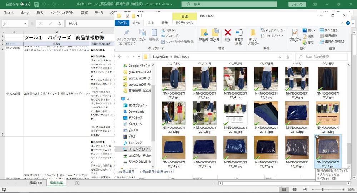
Task: Select ローカル ディスク (C:) in navigation pane
Action: 140,149
